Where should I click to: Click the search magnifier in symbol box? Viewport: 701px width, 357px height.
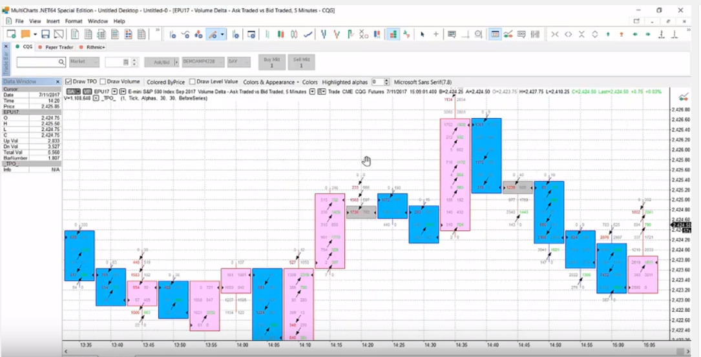tap(61, 62)
